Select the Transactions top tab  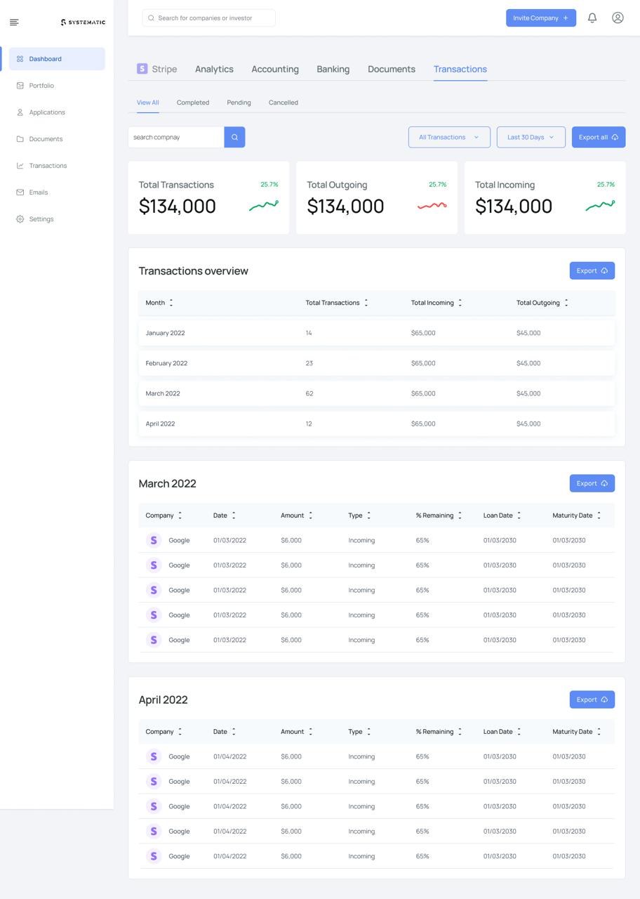coord(460,69)
